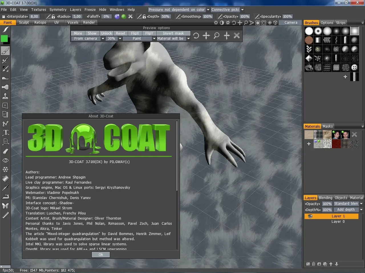
Task: Select the paint bucket fill tool
Action: coord(5,178)
